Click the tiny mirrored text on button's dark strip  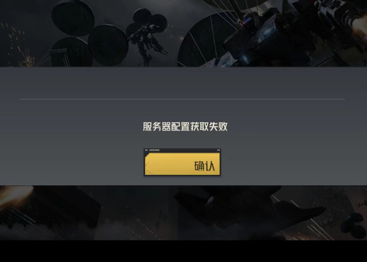[152, 150]
